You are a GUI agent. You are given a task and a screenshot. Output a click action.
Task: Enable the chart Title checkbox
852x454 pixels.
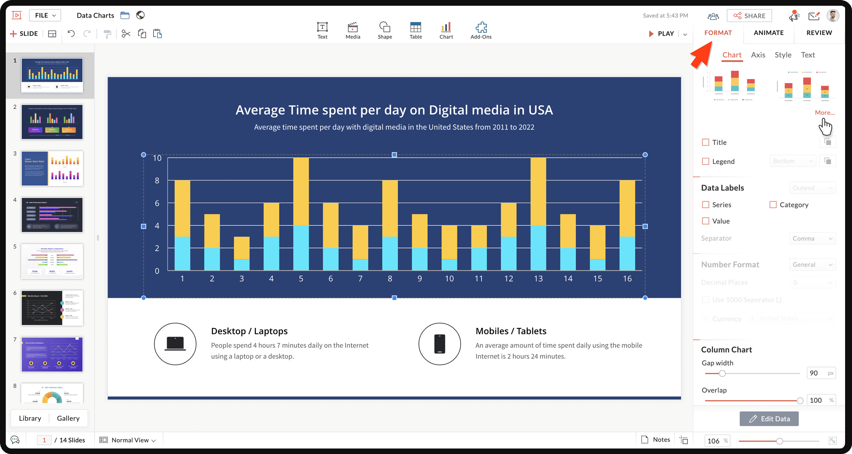pos(705,142)
